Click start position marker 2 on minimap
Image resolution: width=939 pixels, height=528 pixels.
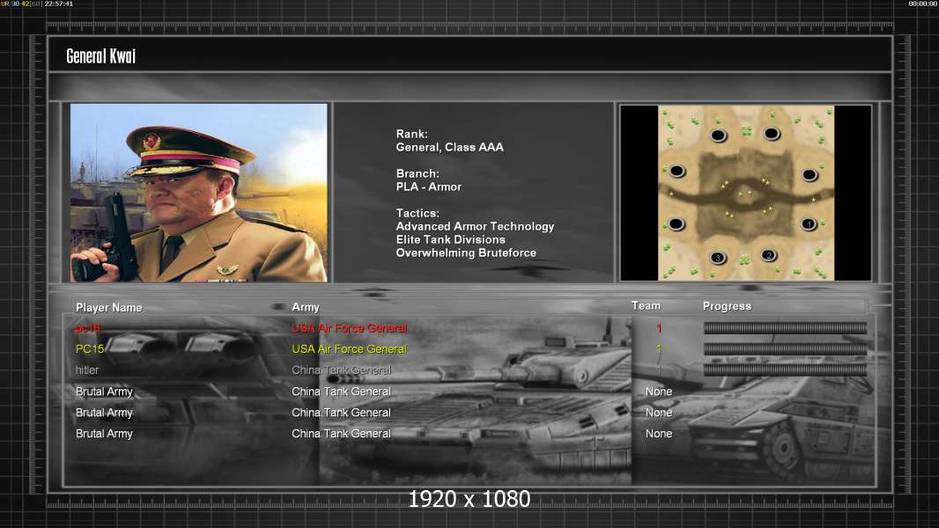769,255
